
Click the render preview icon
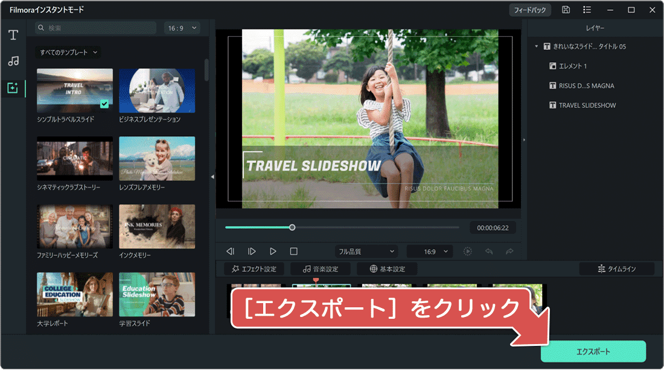pos(467,251)
